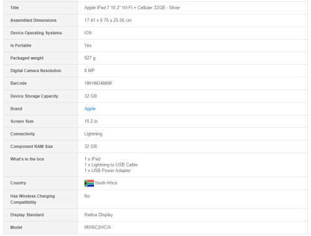
Task: Click the Connectivity label
Action: point(22,134)
